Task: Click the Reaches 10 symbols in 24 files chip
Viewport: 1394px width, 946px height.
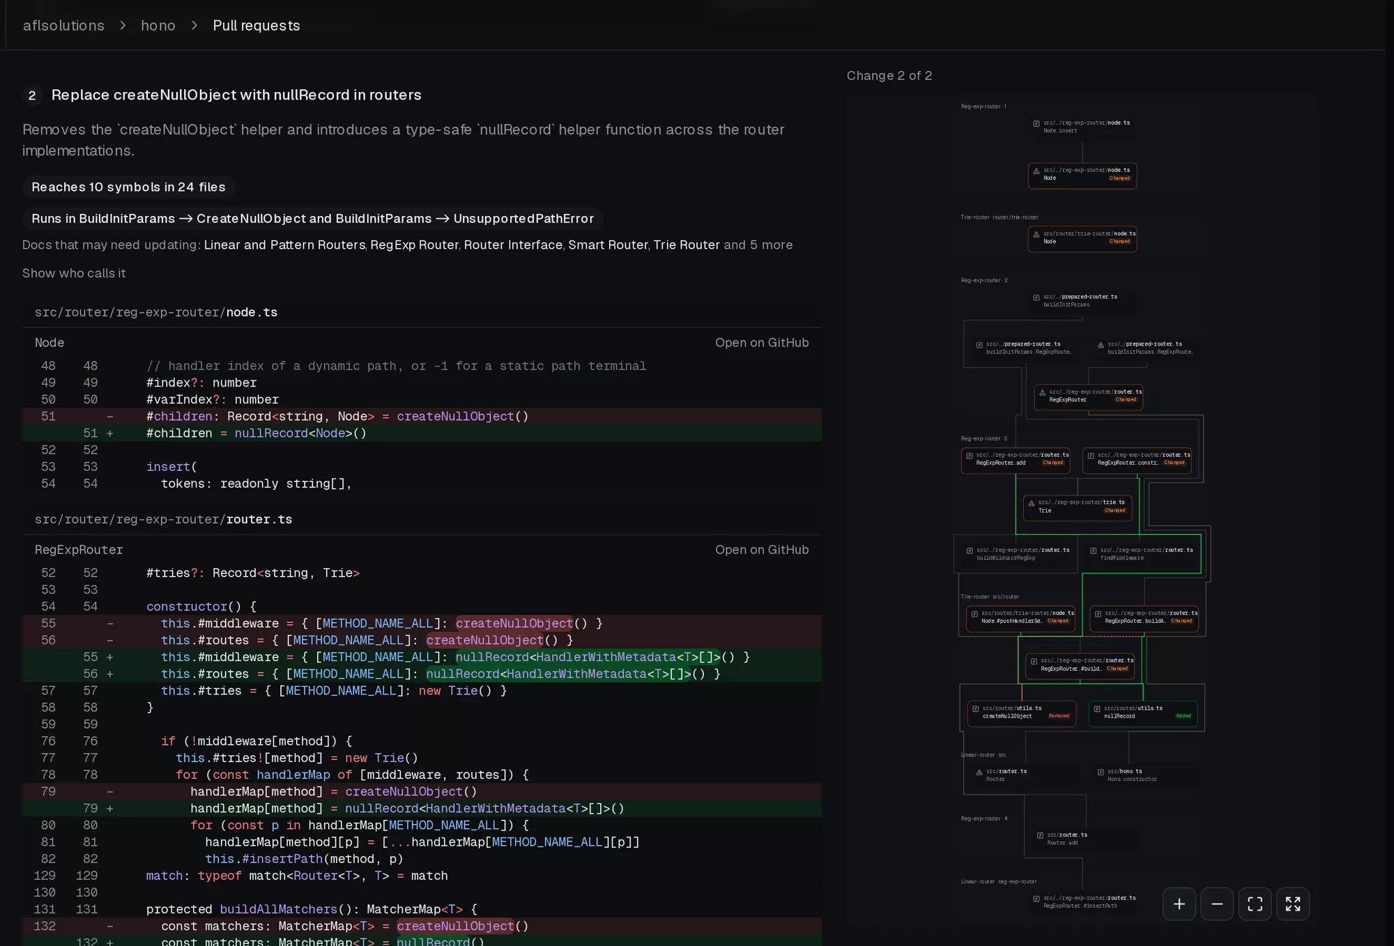Action: click(x=128, y=187)
